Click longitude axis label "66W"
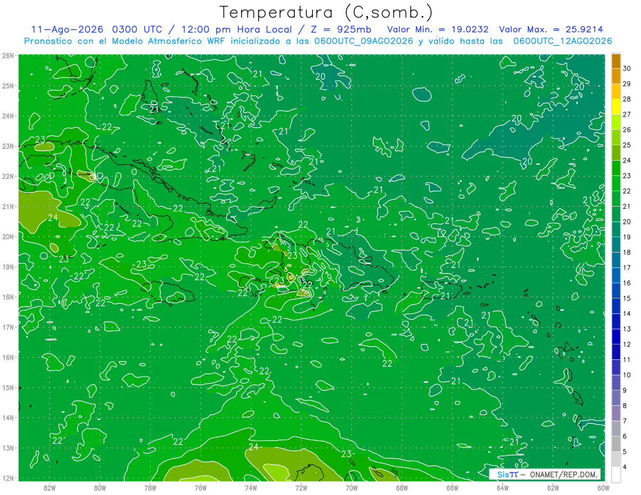 click(452, 488)
